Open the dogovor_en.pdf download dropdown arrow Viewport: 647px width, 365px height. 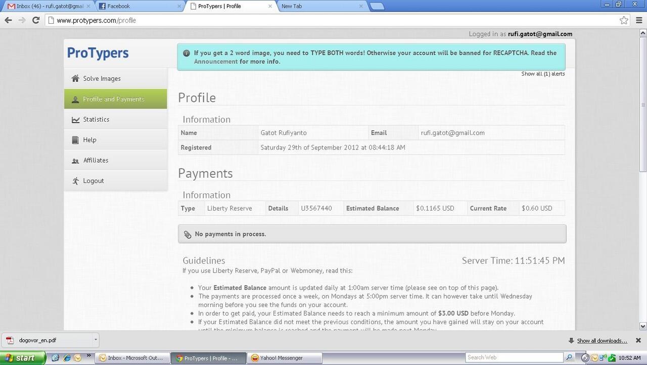95,340
